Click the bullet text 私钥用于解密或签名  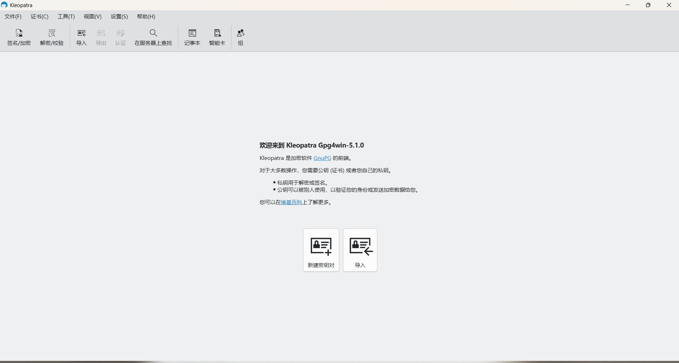click(302, 183)
